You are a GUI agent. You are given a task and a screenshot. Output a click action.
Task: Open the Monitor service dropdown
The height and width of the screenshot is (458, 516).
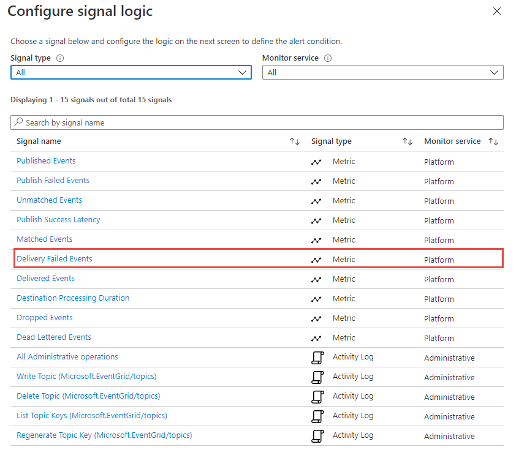pos(383,72)
